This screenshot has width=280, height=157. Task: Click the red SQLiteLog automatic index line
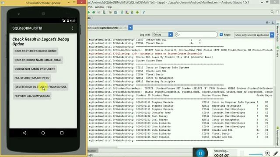click(x=145, y=54)
